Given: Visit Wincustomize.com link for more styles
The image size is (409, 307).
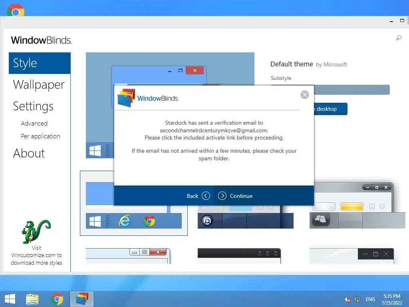Looking at the screenshot, I should 36,255.
